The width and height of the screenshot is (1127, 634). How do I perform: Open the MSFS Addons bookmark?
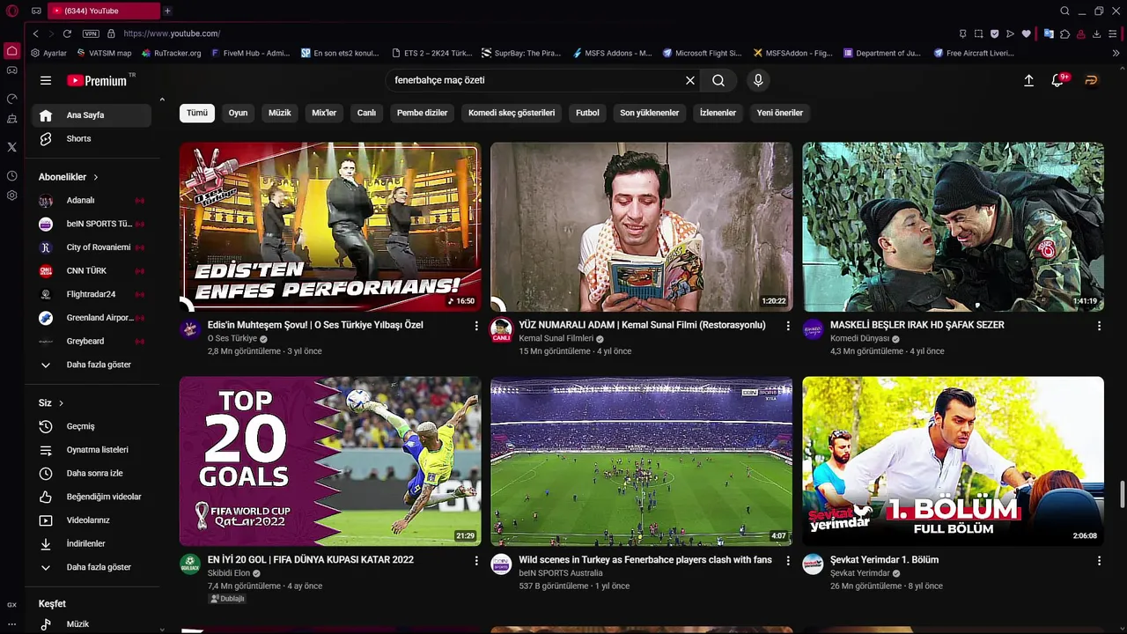(x=612, y=53)
